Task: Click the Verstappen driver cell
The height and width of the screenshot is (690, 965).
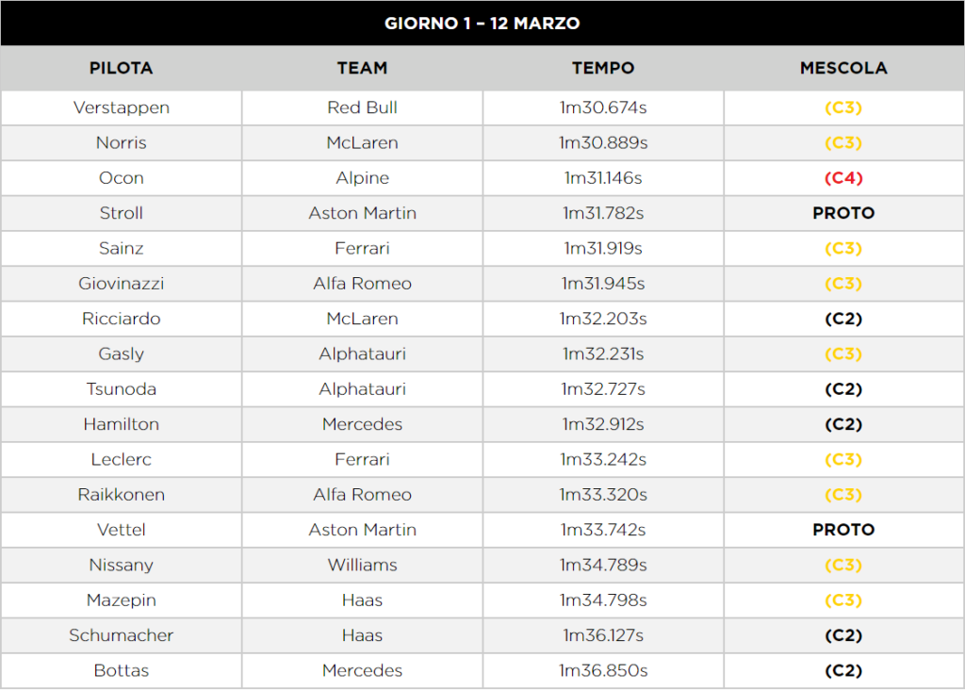Action: point(122,107)
